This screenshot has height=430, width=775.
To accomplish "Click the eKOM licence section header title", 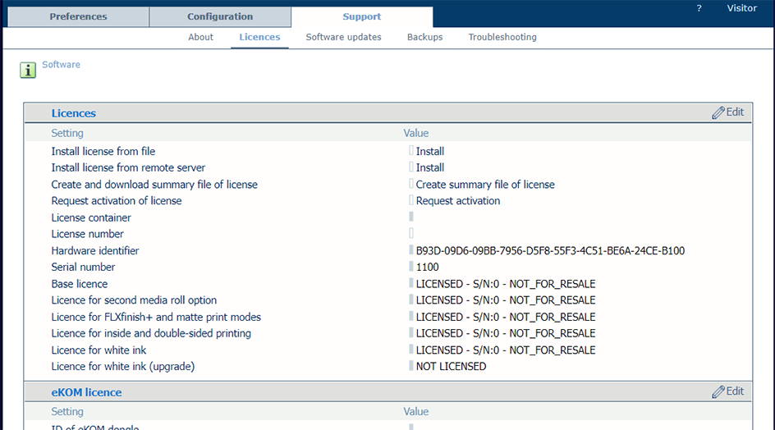I will (x=86, y=392).
